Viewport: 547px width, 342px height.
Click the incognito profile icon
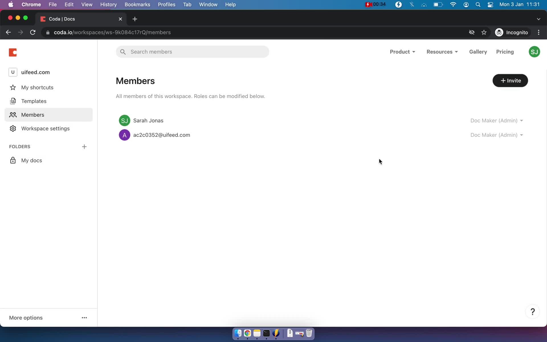coord(499,32)
